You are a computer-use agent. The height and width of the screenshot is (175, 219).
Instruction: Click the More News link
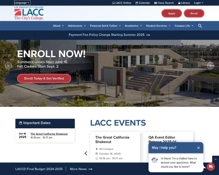tap(81, 169)
